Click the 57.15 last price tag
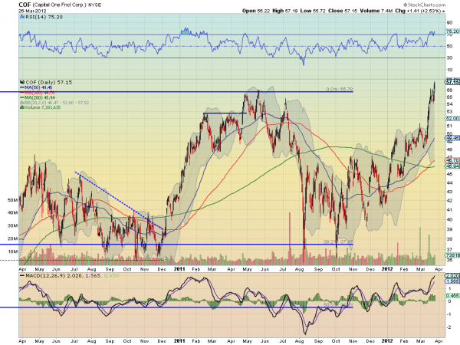Screen dimensions: 460x345 [x=452, y=82]
